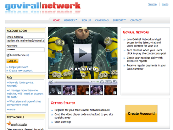Open FAQ How do I join goviral network
Screen dimensions: 173x130
coord(20,84)
